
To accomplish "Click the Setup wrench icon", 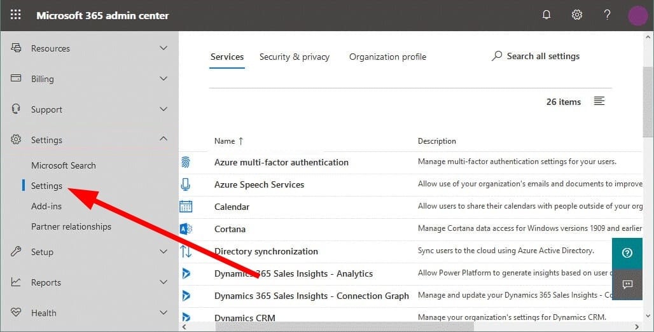I will click(16, 251).
